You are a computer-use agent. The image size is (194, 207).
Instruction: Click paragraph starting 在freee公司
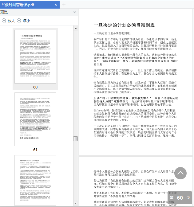point(135,115)
